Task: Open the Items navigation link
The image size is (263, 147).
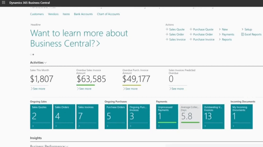Action: tap(66, 14)
